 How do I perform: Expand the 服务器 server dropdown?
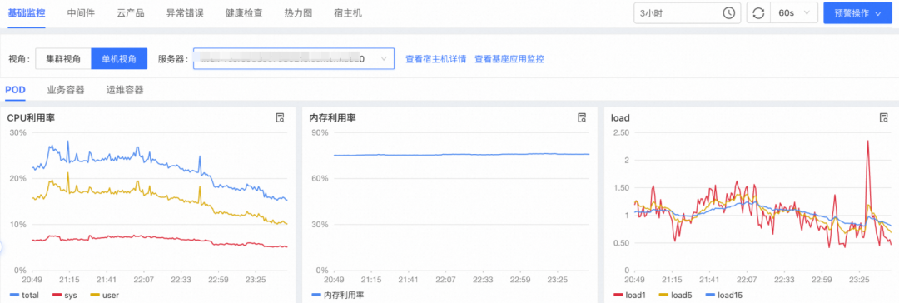click(294, 58)
